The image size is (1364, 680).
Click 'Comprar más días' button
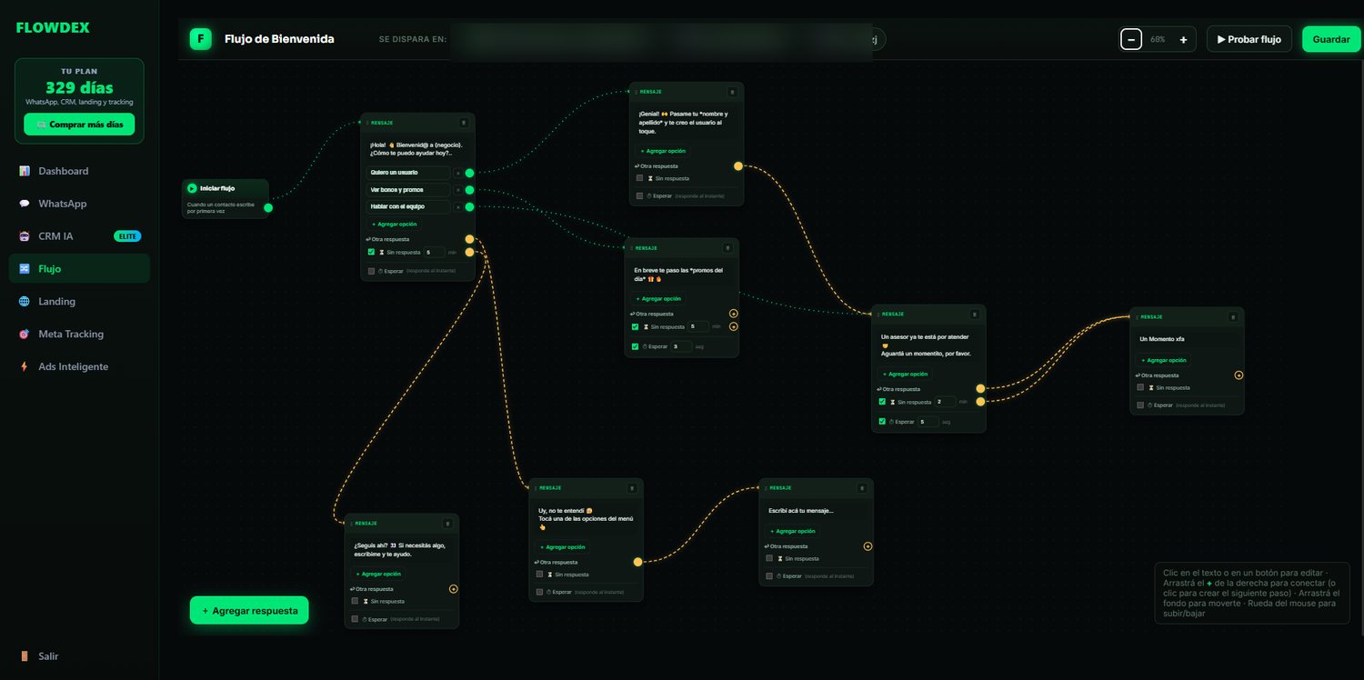pos(79,125)
